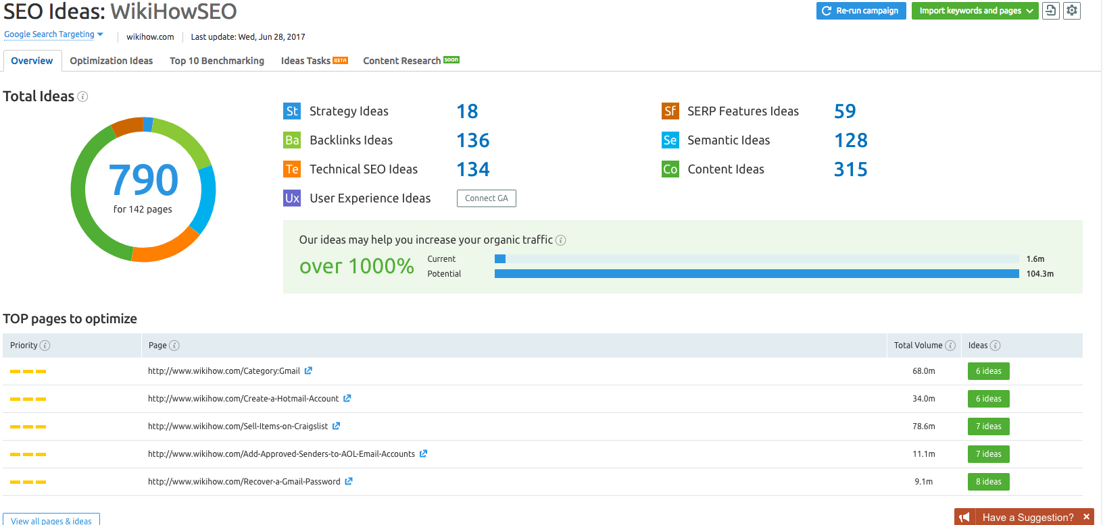1103x525 pixels.
Task: Click the Connect GA button
Action: tap(487, 198)
